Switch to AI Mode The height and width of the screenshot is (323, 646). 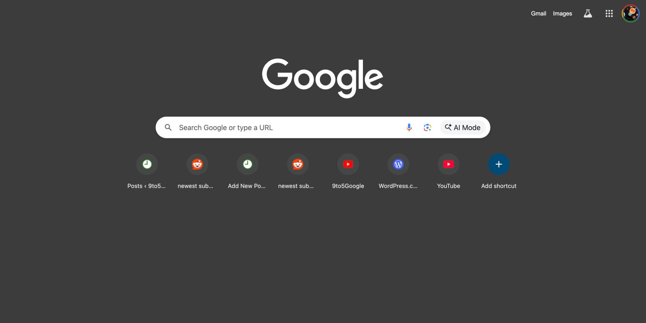pyautogui.click(x=463, y=128)
